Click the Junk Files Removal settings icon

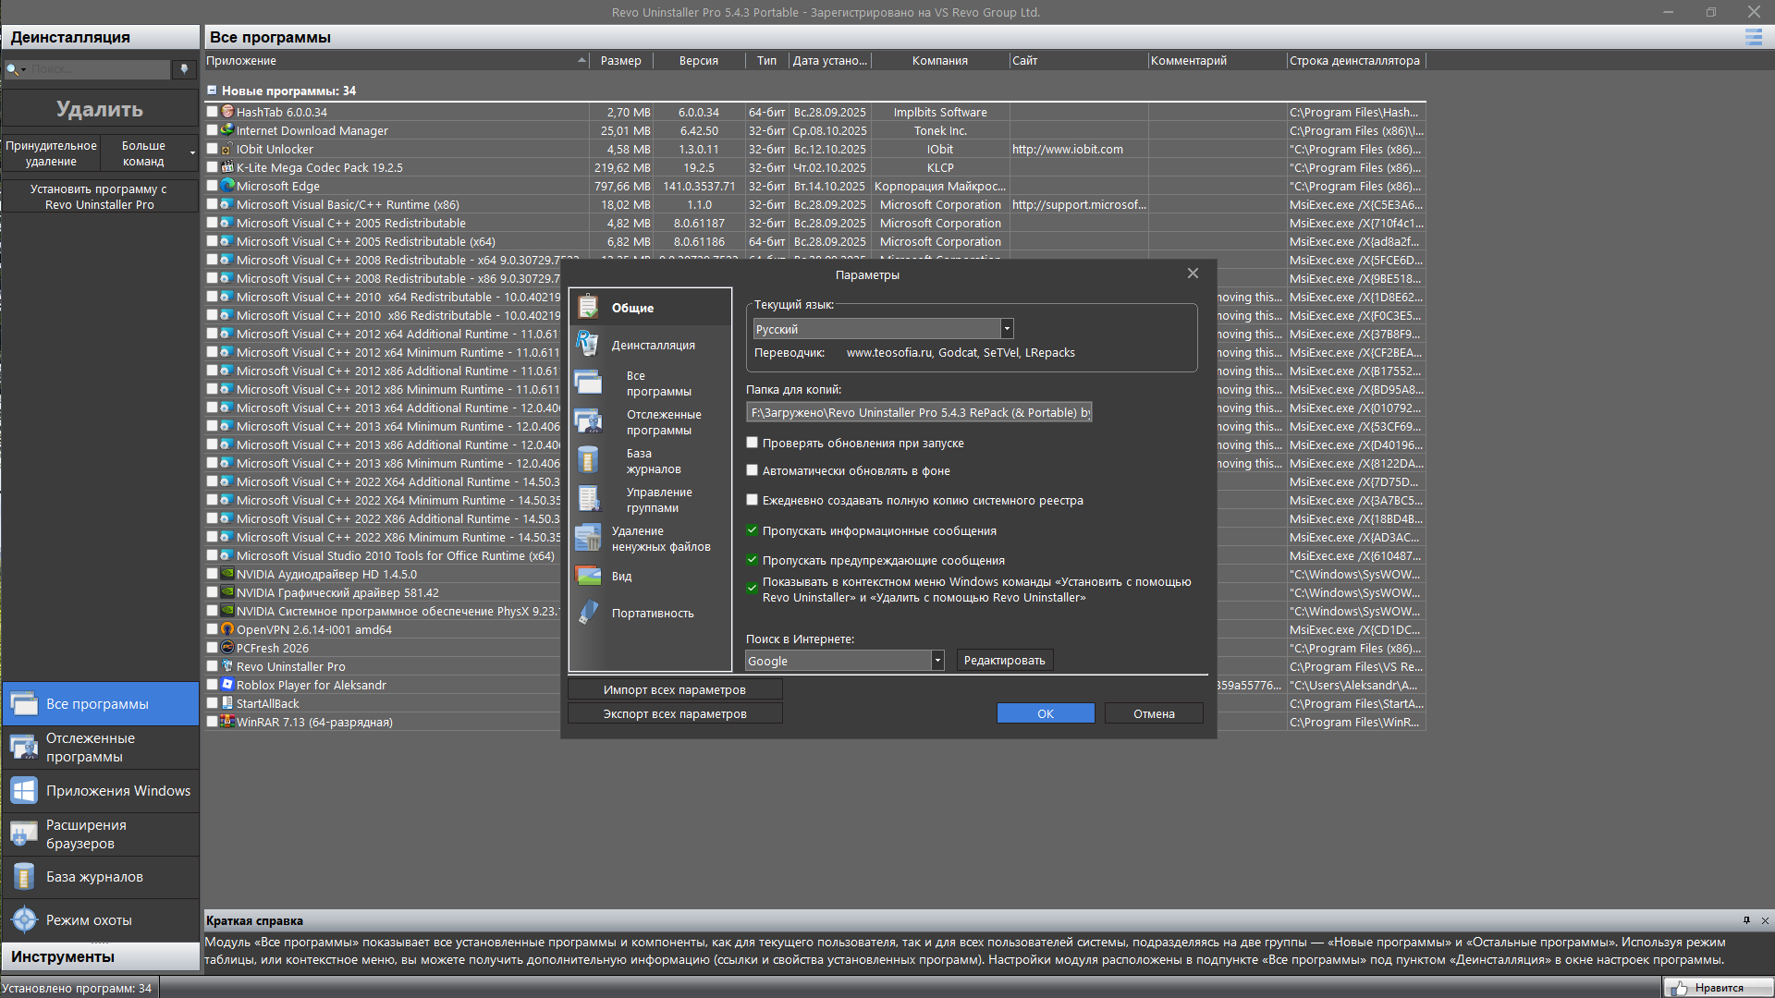pos(588,539)
